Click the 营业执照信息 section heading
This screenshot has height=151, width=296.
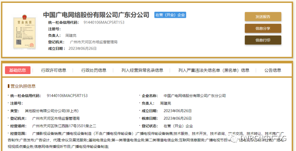(x=23, y=86)
